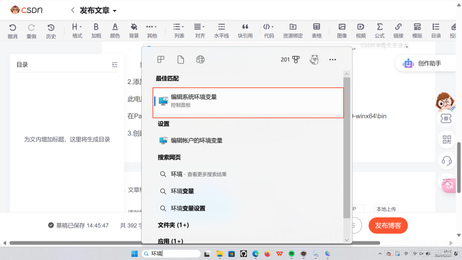Screen dimensions: 462x260
Task: Open the Background (背景) highlight tool
Action: [134, 31]
